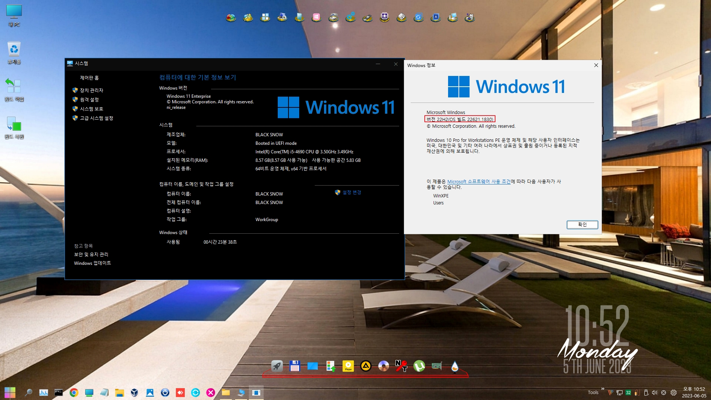
Task: Launch the magic wand top dock icon
Action: pos(248,17)
